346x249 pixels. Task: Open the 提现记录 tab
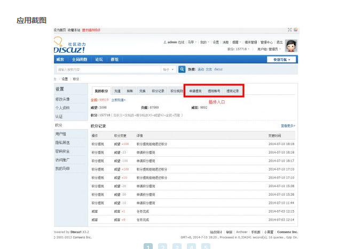[232, 91]
